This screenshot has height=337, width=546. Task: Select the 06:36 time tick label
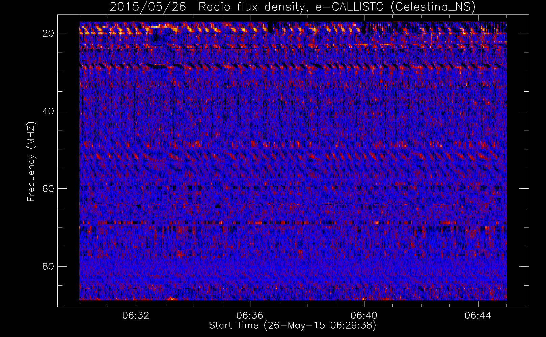250,316
